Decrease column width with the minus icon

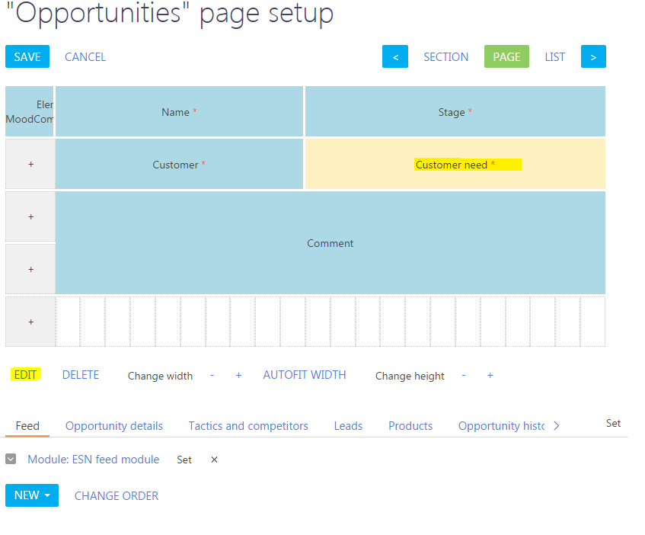coord(212,375)
